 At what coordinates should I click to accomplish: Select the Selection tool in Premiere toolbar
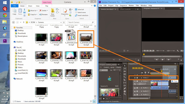coord(125,66)
